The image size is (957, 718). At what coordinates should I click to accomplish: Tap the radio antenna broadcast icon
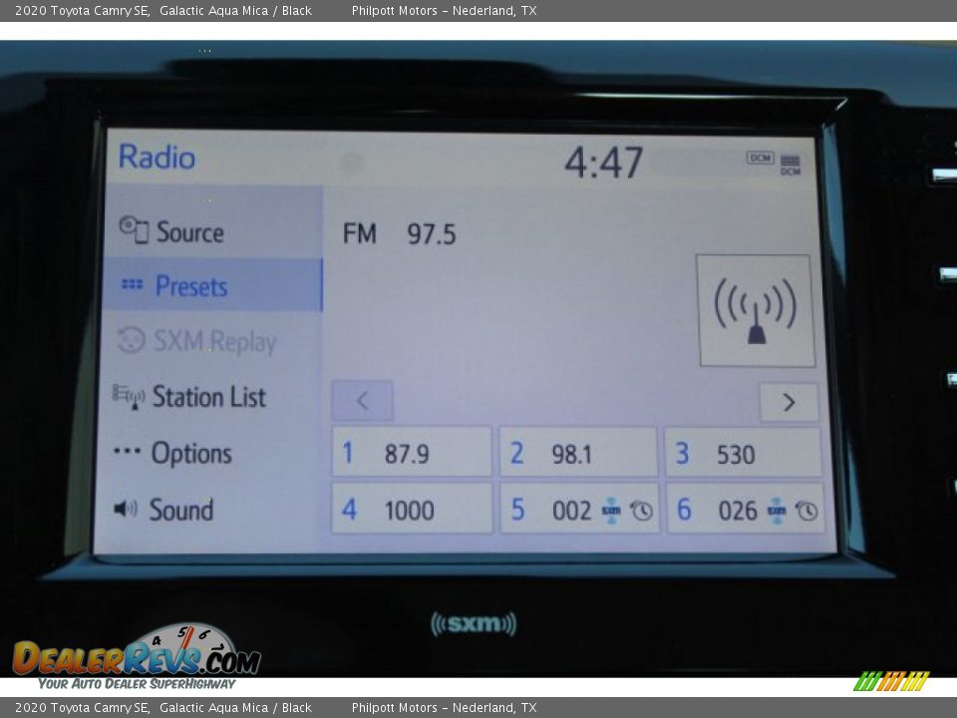pyautogui.click(x=755, y=310)
